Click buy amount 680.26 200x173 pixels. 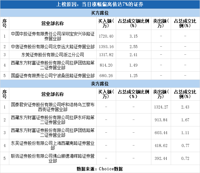[106, 76]
